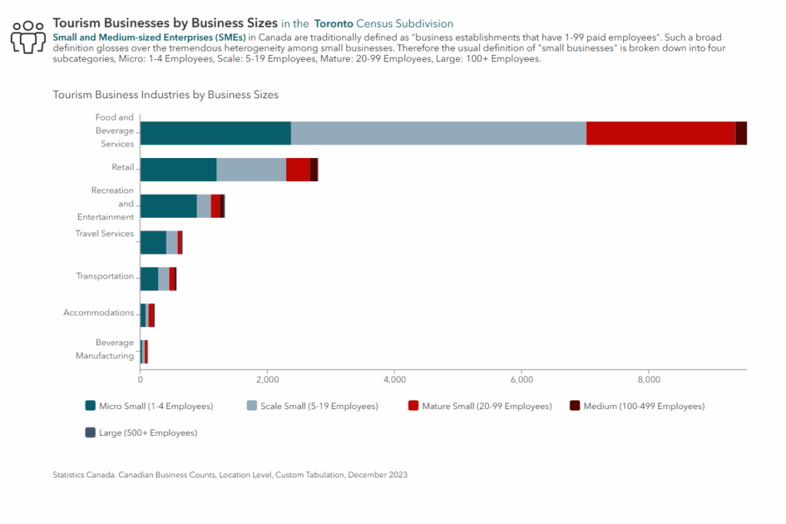This screenshot has width=786, height=524.
Task: Click the 4,000 x-axis tick label
Action: pos(395,380)
